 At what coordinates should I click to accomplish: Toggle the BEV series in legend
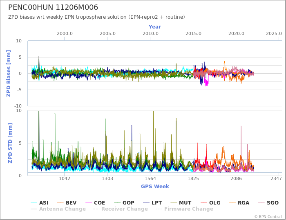[67, 203]
